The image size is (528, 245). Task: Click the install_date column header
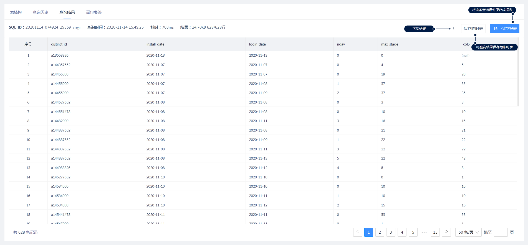click(x=155, y=44)
